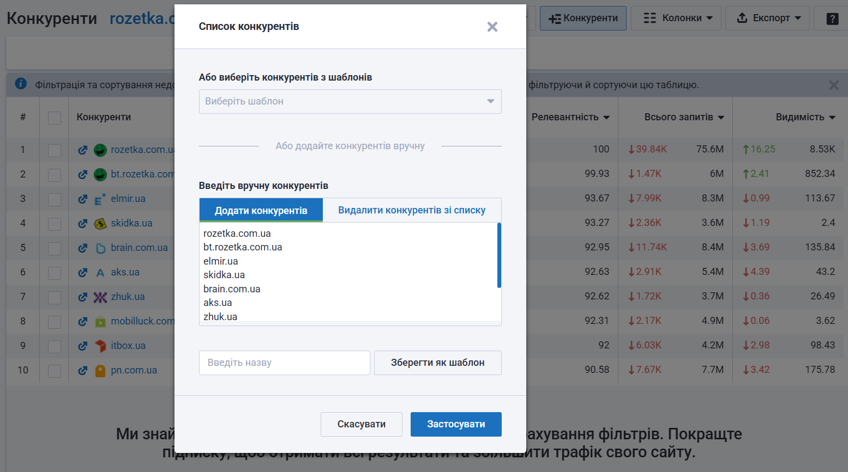The image size is (848, 472).
Task: Click the mobilluck.com favicon
Action: tap(100, 322)
